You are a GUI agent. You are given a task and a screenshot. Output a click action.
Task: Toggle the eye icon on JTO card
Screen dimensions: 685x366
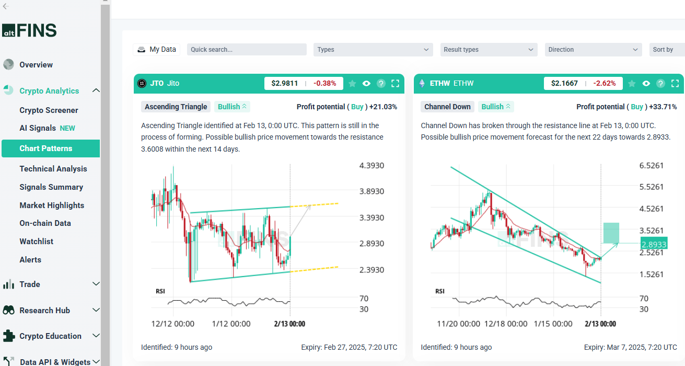(x=366, y=83)
